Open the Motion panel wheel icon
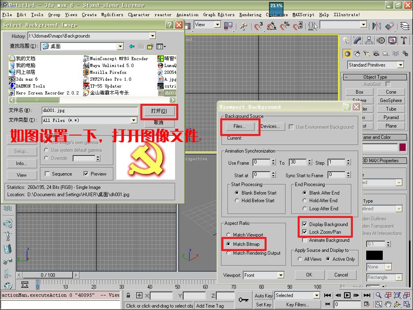 coord(381,40)
